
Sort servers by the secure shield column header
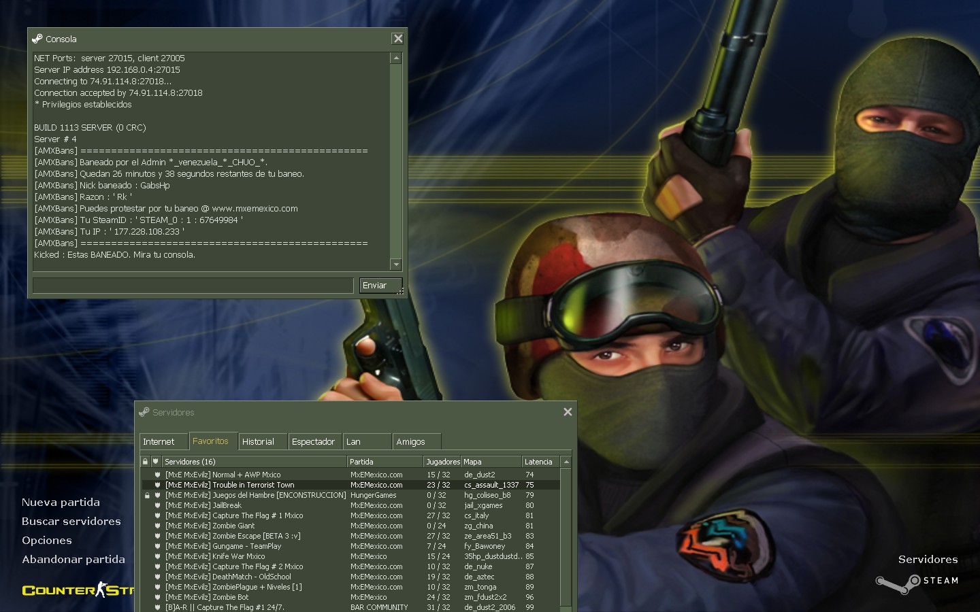pyautogui.click(x=156, y=462)
